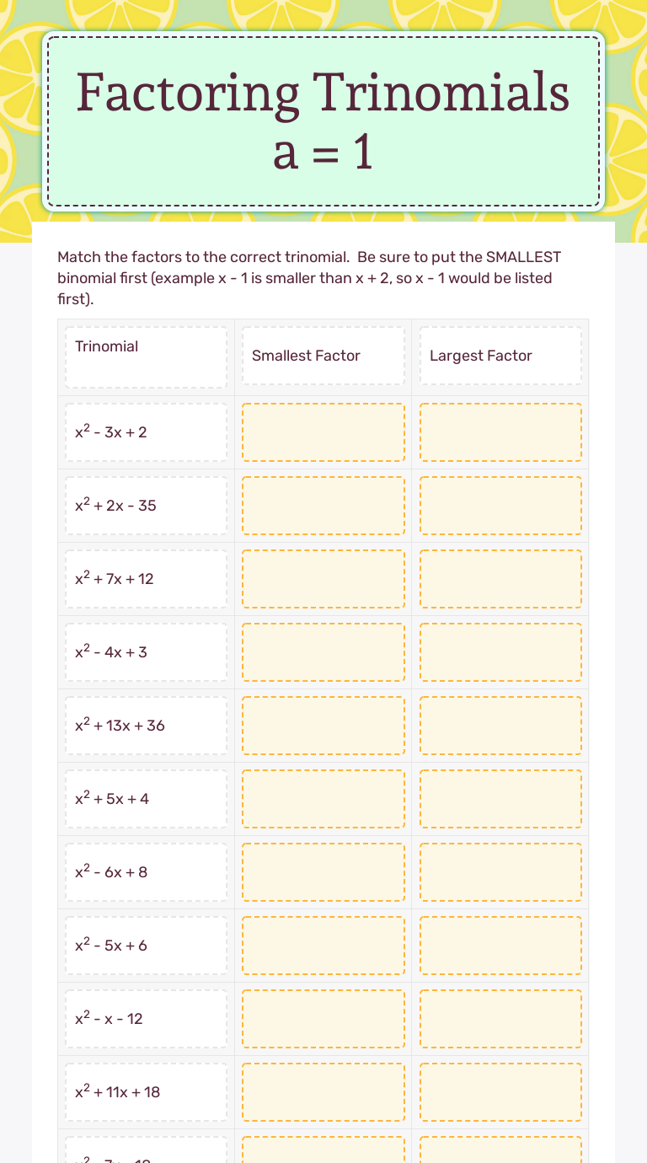Click the Largest Factor box for x² - 3x + 2
Screen dimensions: 647x1163
[500, 432]
